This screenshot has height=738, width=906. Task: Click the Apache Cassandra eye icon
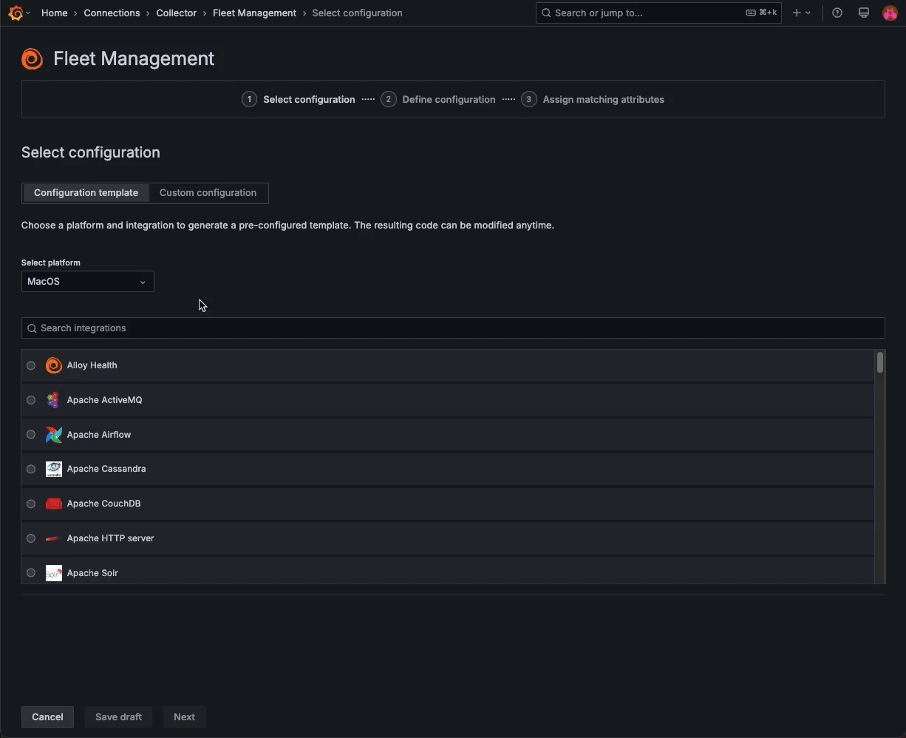(x=53, y=469)
